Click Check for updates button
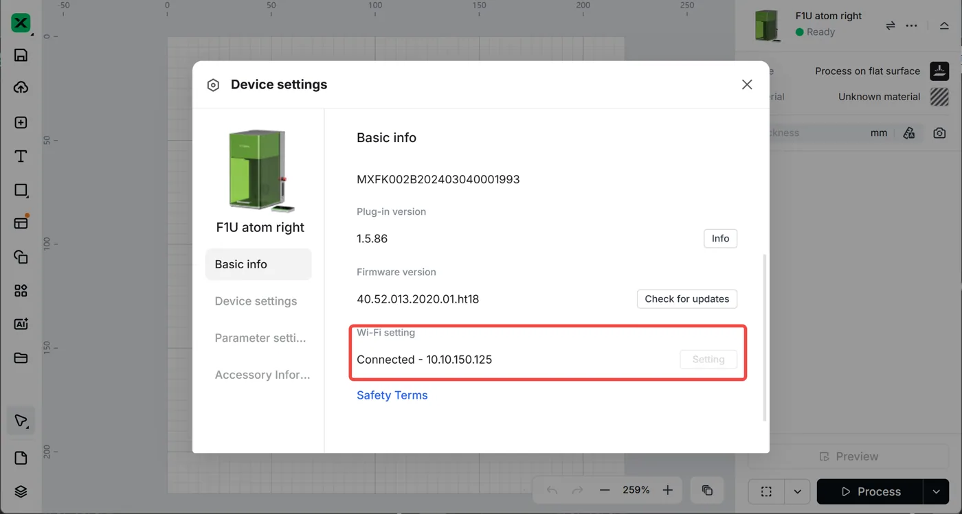This screenshot has height=514, width=962. (x=687, y=299)
